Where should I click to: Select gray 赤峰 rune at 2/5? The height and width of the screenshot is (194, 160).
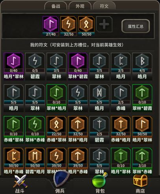[x=121, y=98]
